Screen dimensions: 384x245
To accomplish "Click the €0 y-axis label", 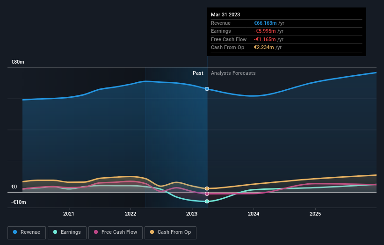I will (14, 187).
